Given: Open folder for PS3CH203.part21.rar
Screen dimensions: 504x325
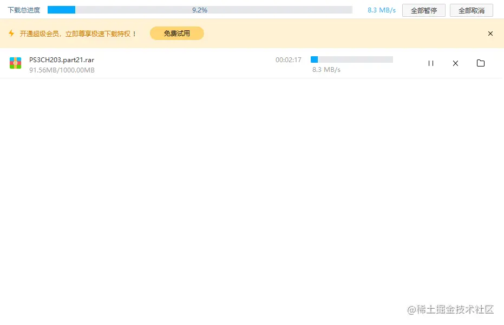Looking at the screenshot, I should coord(481,63).
